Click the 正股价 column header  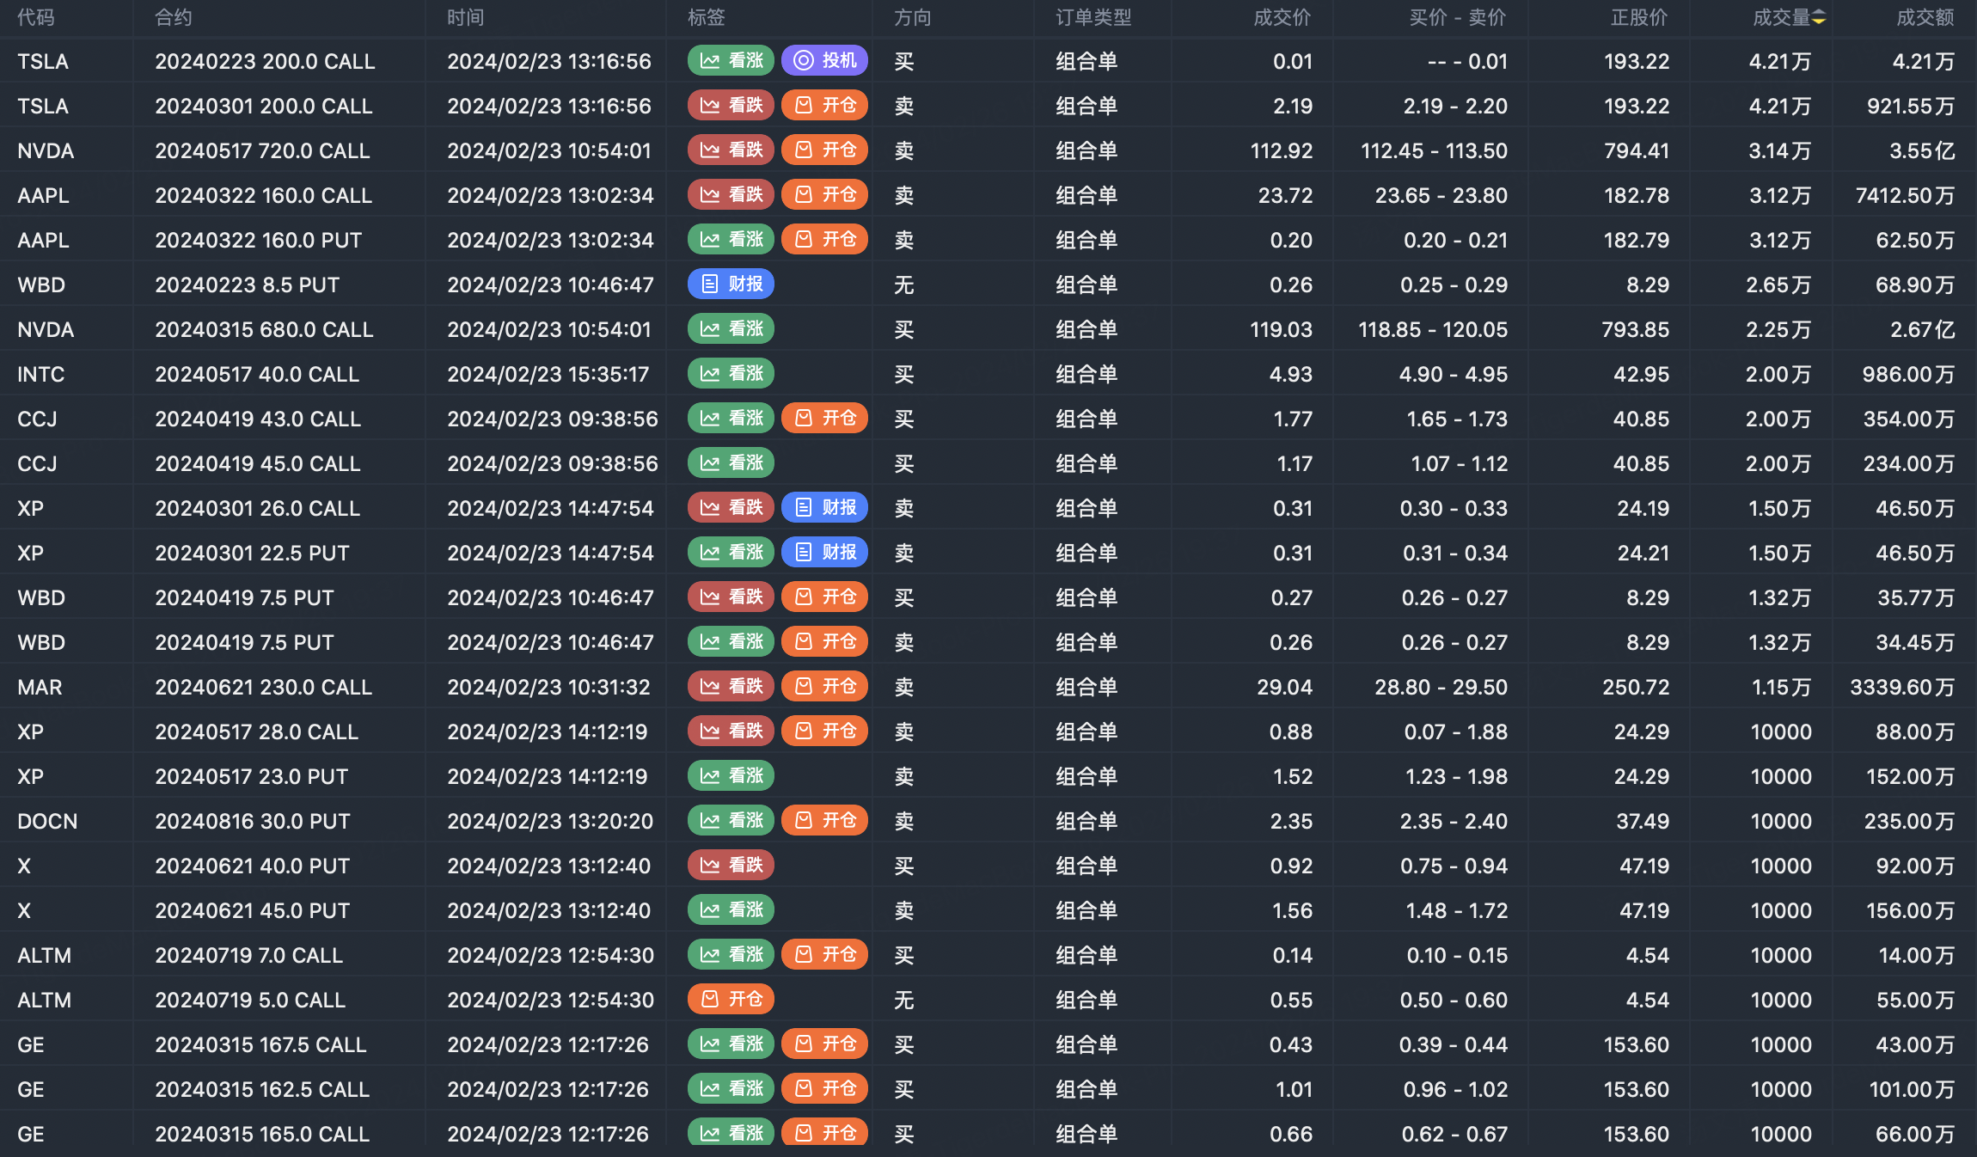tap(1638, 17)
